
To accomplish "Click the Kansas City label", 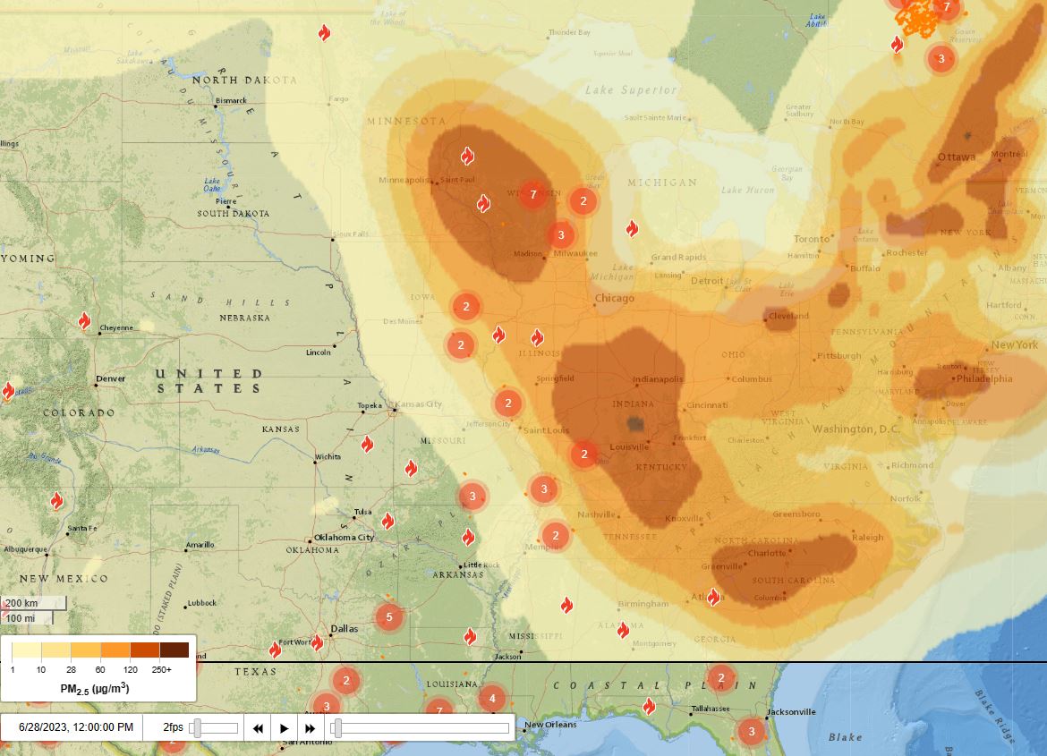I will pos(419,404).
